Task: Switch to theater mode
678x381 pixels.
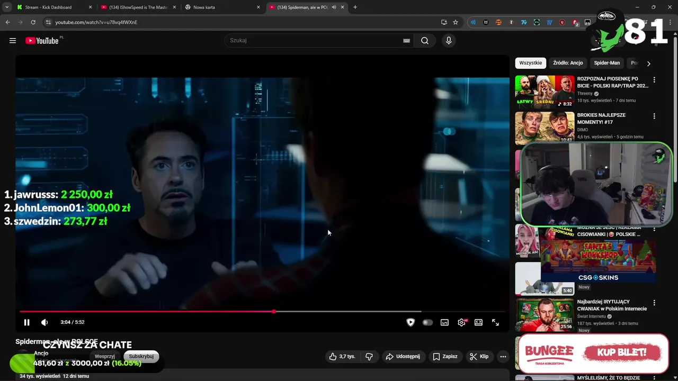Action: click(478, 322)
